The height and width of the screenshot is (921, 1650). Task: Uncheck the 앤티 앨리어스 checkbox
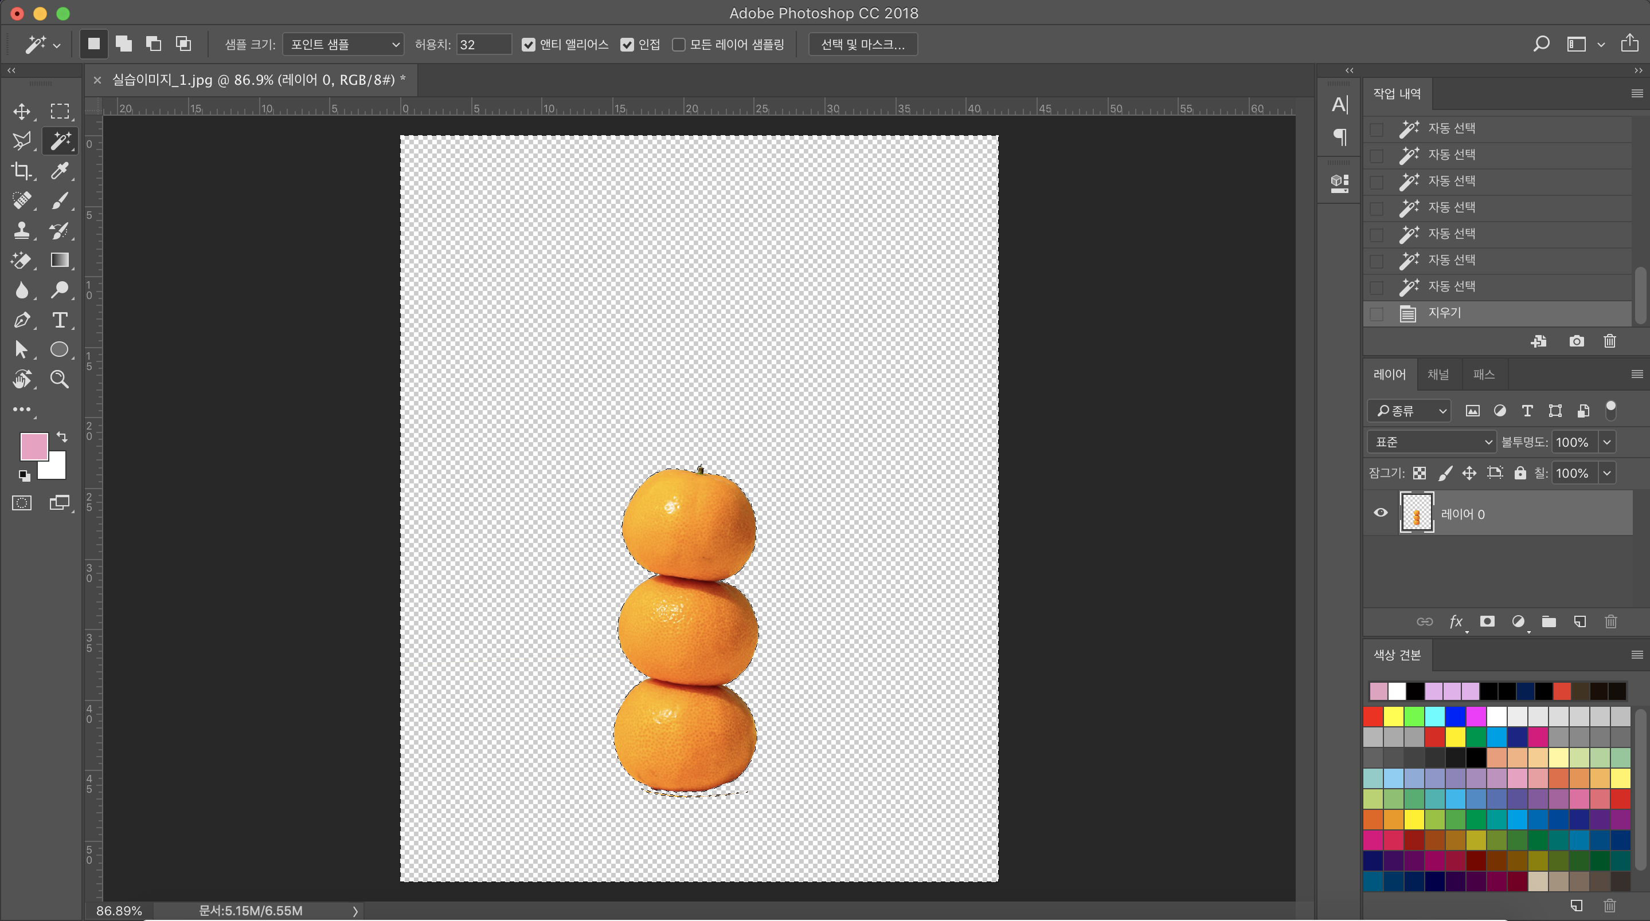point(529,45)
